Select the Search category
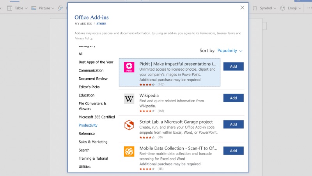The image size is (312, 176). [84, 150]
